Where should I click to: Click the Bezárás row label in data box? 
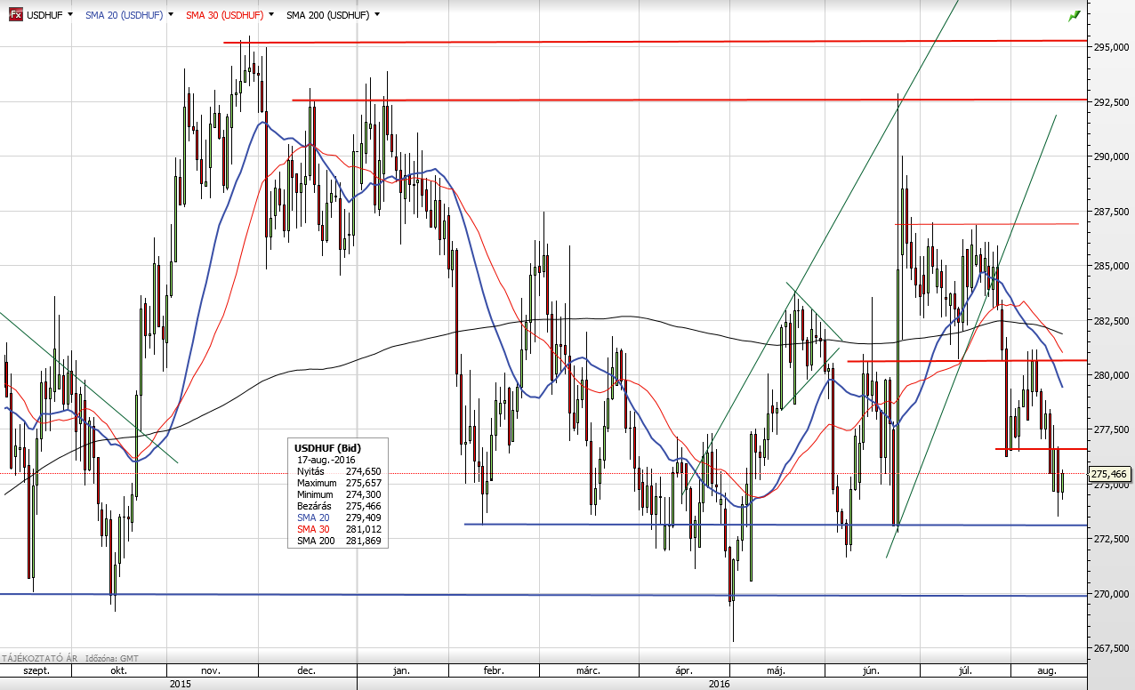[x=314, y=505]
